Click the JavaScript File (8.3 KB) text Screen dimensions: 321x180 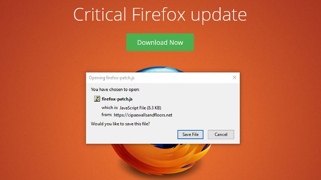(140, 108)
